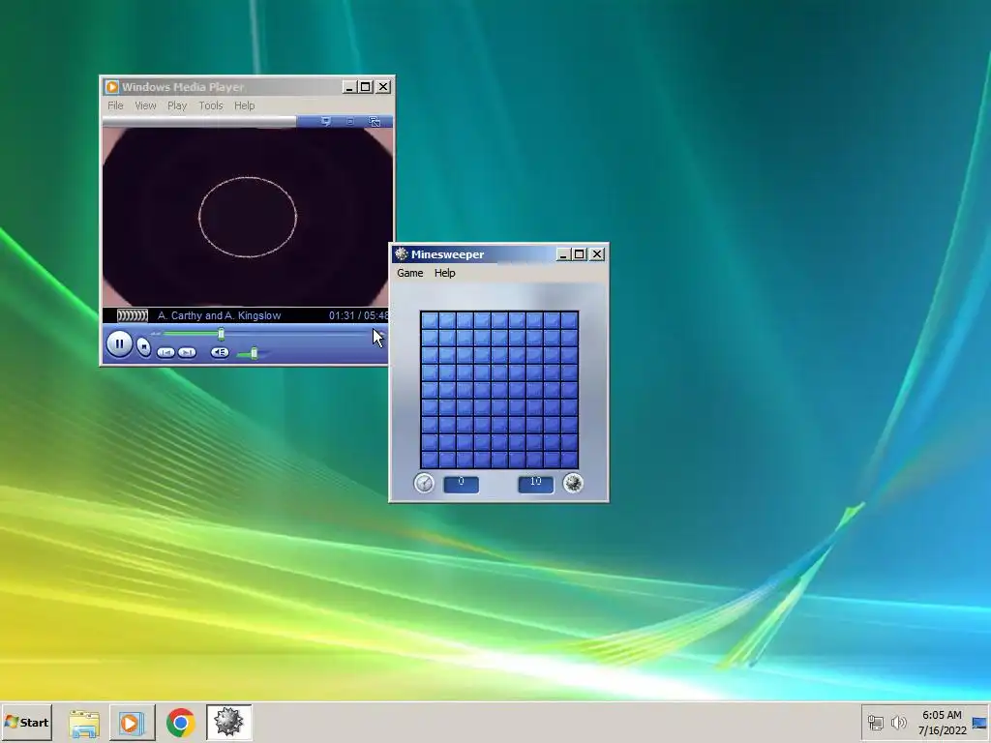Pause playback in Windows Media Player
The height and width of the screenshot is (743, 991).
119,344
